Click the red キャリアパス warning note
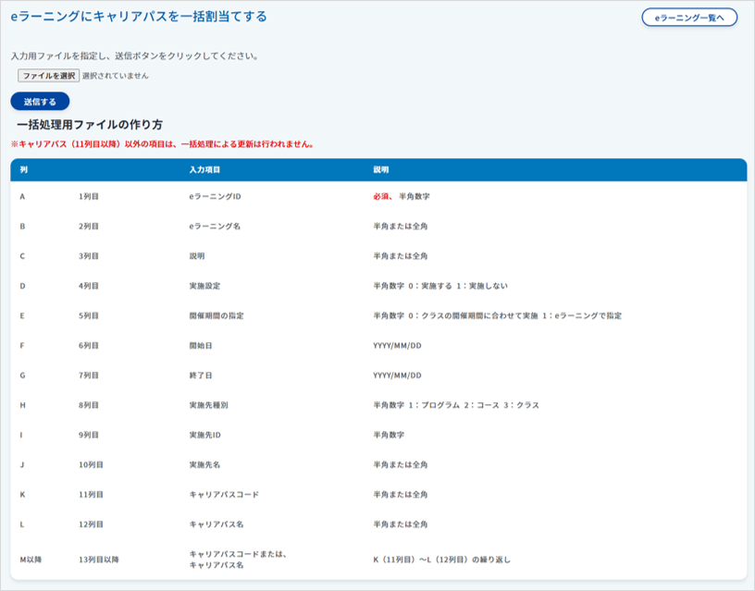The image size is (755, 591). click(x=162, y=144)
